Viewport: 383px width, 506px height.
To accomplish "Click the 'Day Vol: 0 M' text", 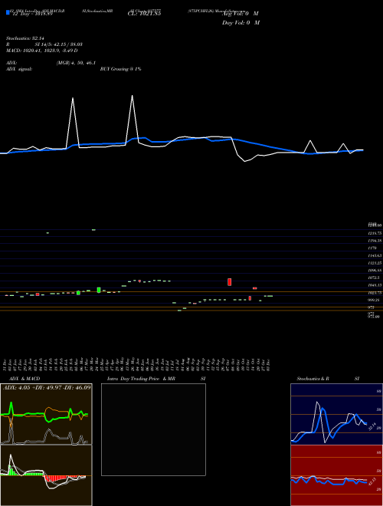I will pyautogui.click(x=241, y=23).
